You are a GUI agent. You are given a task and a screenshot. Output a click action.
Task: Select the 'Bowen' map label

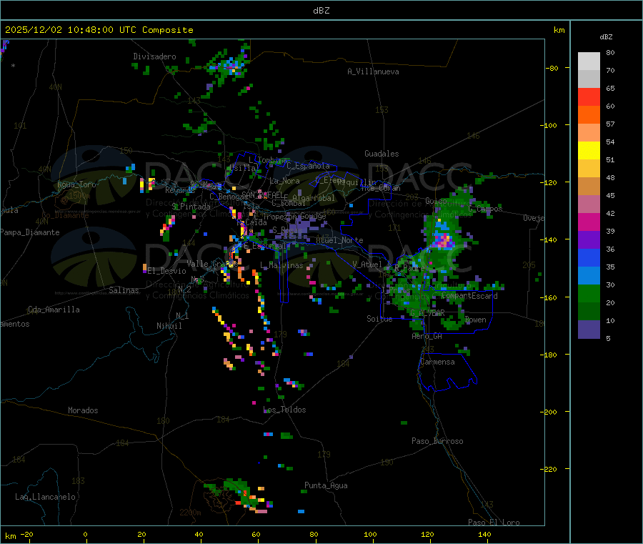tap(475, 320)
